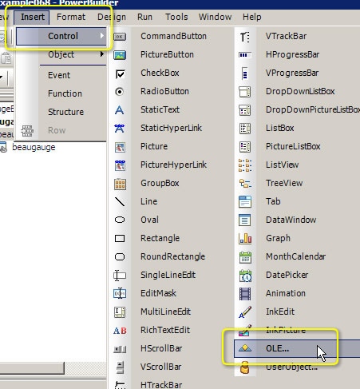Image resolution: width=360 pixels, height=389 pixels.
Task: Expand the Object submenu arrow
Action: coord(101,54)
